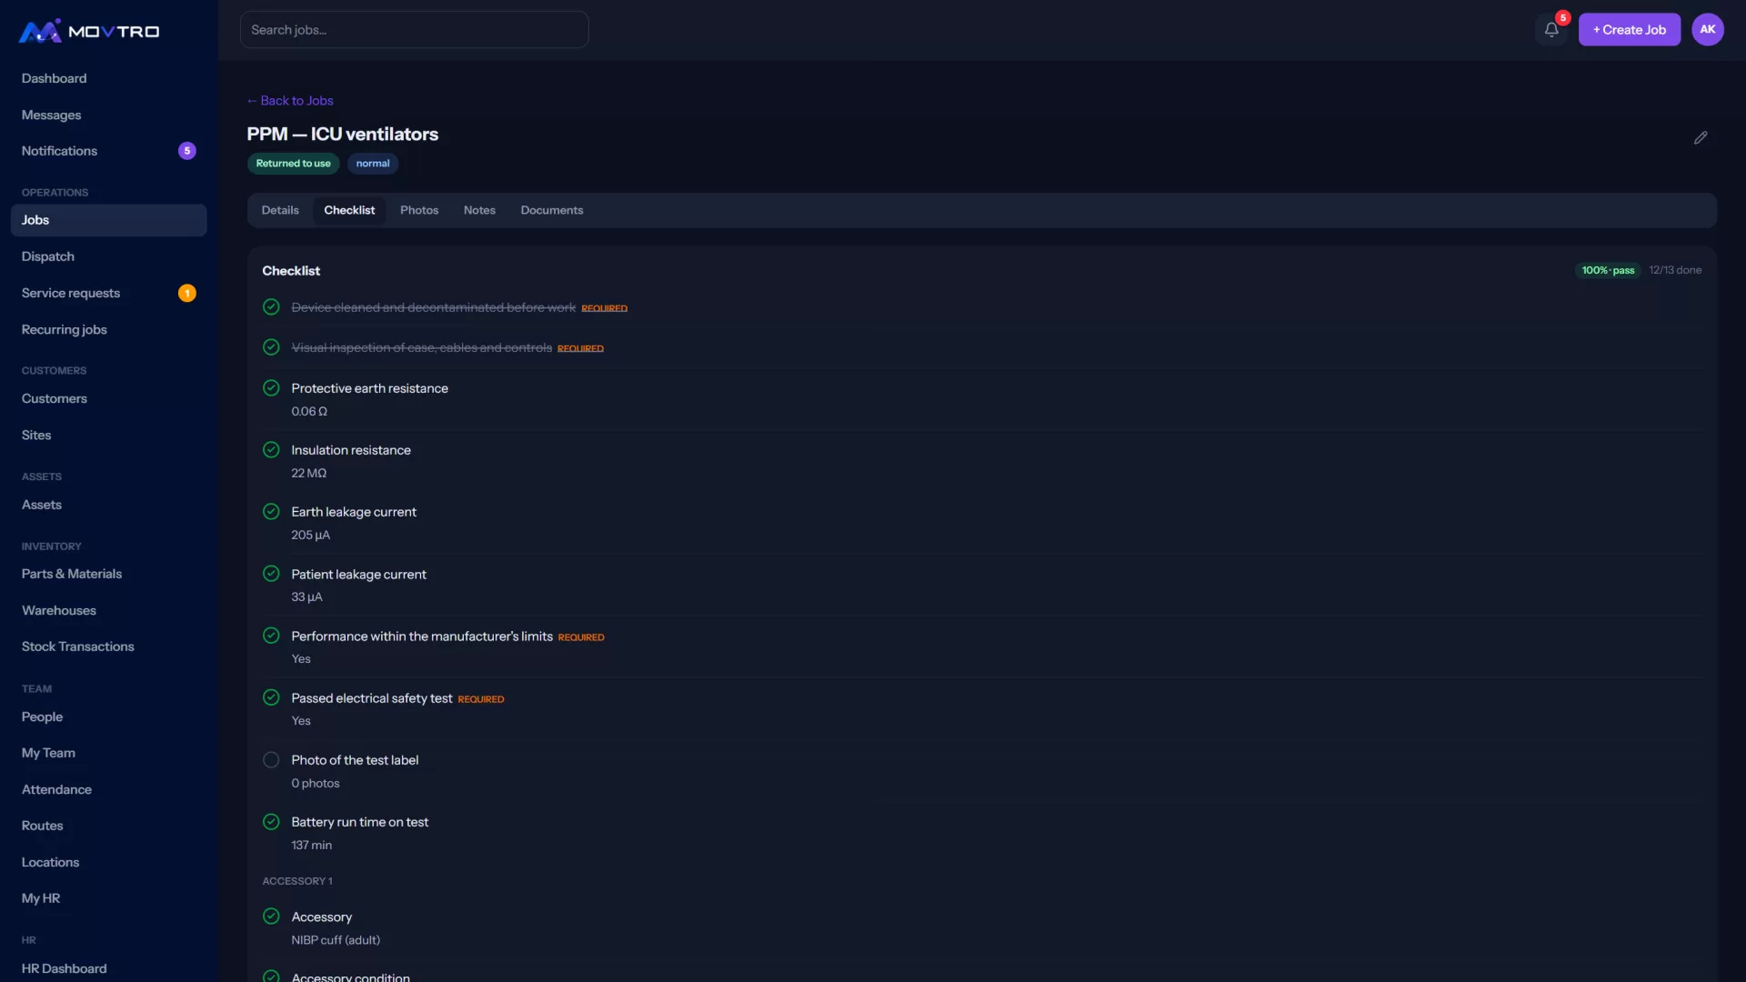Open Customers in the sidebar
1746x982 pixels.
pyautogui.click(x=109, y=398)
